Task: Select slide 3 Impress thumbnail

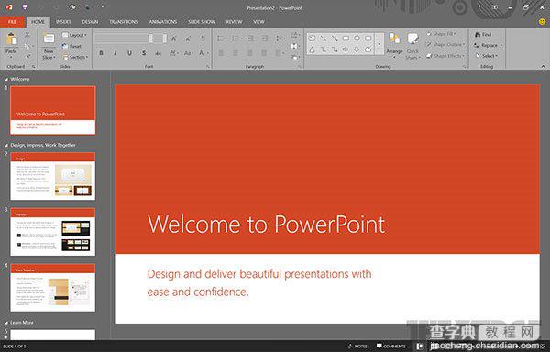Action: [x=52, y=232]
